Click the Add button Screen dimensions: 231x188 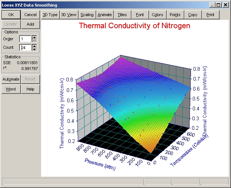pyautogui.click(x=30, y=24)
